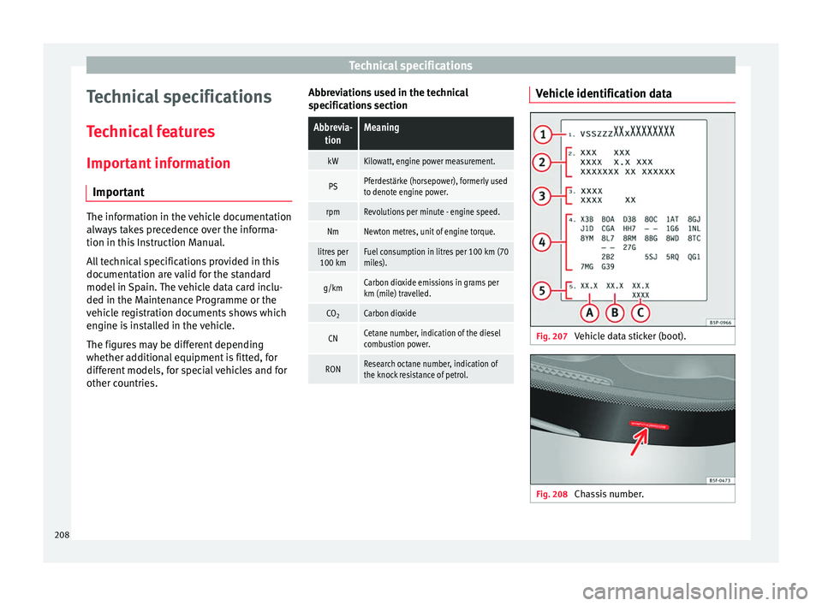The width and height of the screenshot is (822, 606).
Task: Click the carmanualsonline.info watermark link
Action: pos(694,591)
